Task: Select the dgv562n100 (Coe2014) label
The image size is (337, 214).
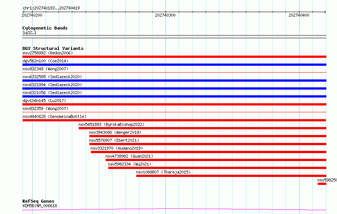Action: [x=45, y=61]
